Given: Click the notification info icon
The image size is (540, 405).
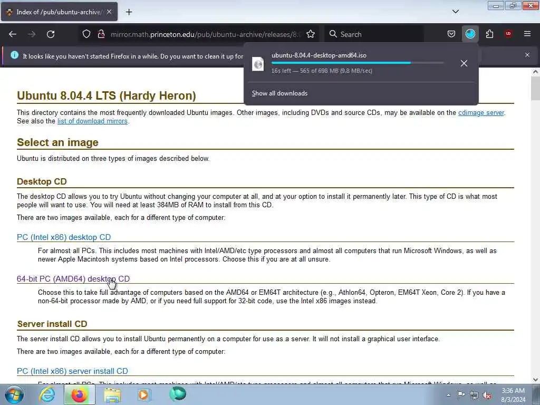Looking at the screenshot, I should coord(14,55).
